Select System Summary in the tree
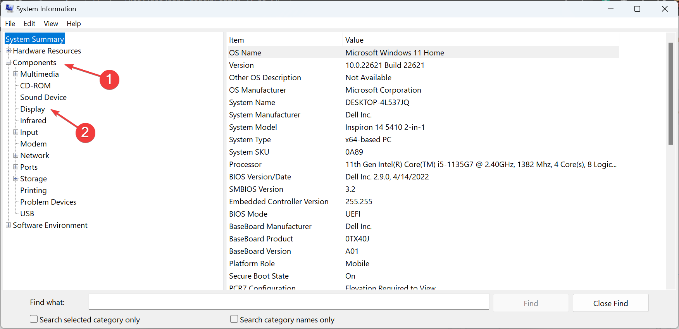Viewport: 679px width, 329px height. click(x=34, y=39)
